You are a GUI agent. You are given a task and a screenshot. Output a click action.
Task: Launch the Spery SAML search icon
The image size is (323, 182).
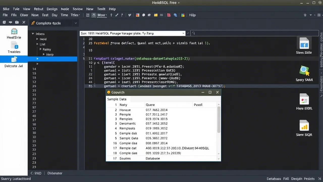point(304,71)
